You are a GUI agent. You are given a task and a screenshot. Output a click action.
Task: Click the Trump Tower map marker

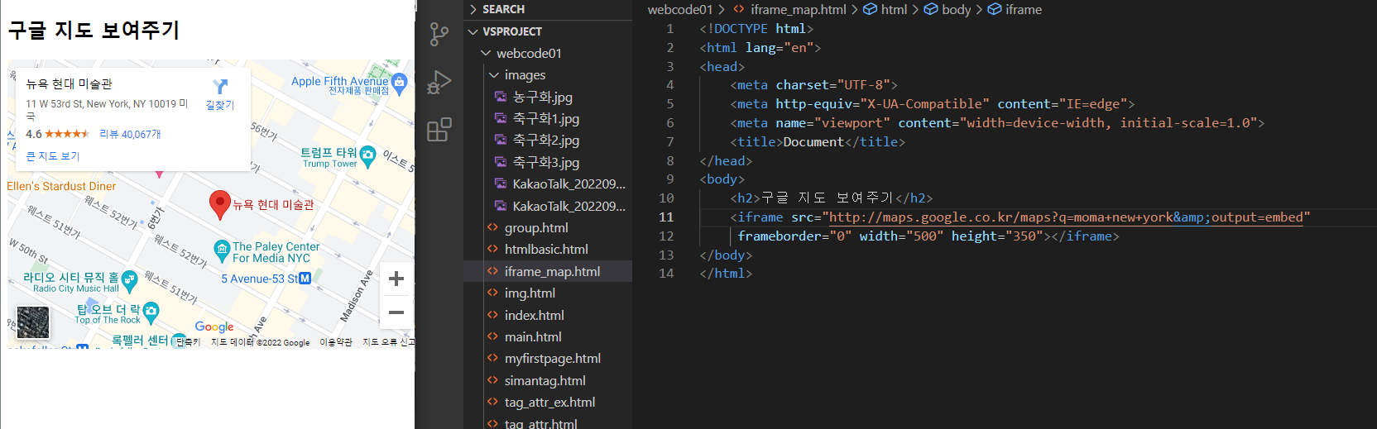tap(367, 155)
